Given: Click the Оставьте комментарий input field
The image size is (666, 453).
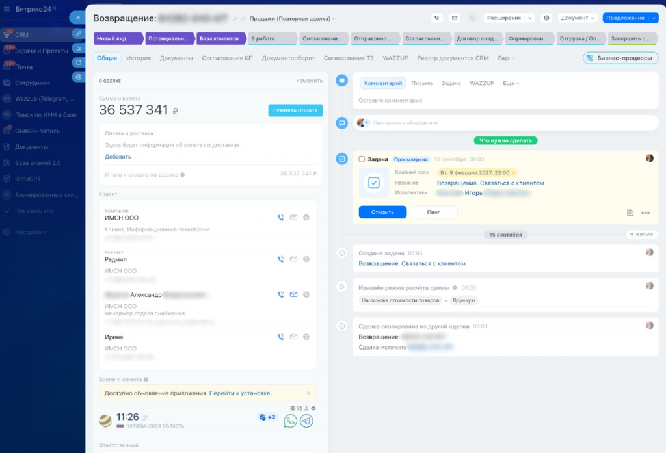Looking at the screenshot, I should tap(505, 101).
